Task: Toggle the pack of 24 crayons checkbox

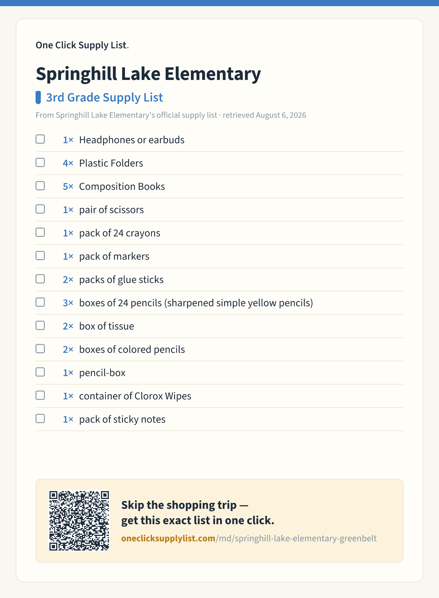Action: (x=40, y=232)
